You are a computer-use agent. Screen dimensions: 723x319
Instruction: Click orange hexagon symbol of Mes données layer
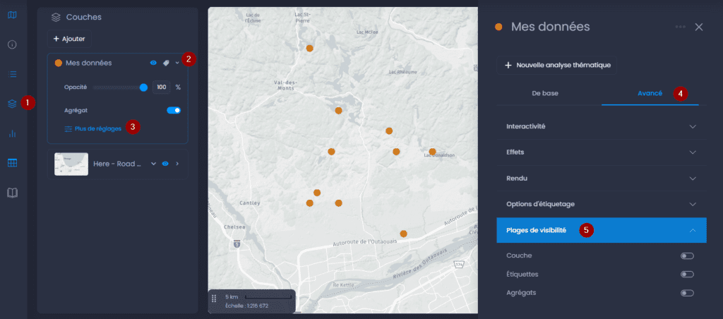(x=58, y=63)
